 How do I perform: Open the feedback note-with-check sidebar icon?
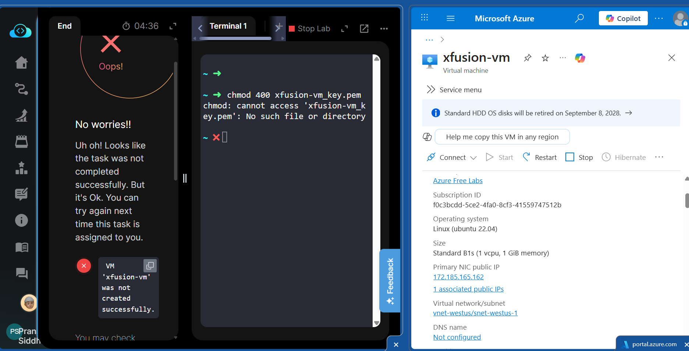pos(21,194)
